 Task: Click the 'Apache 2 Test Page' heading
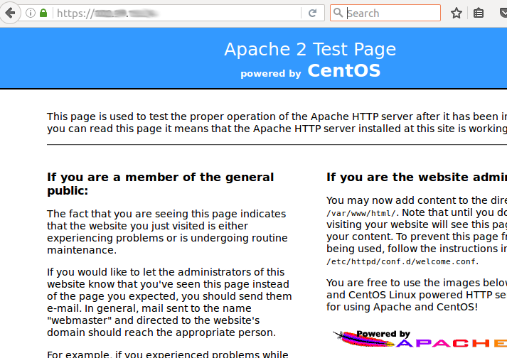[x=310, y=50]
